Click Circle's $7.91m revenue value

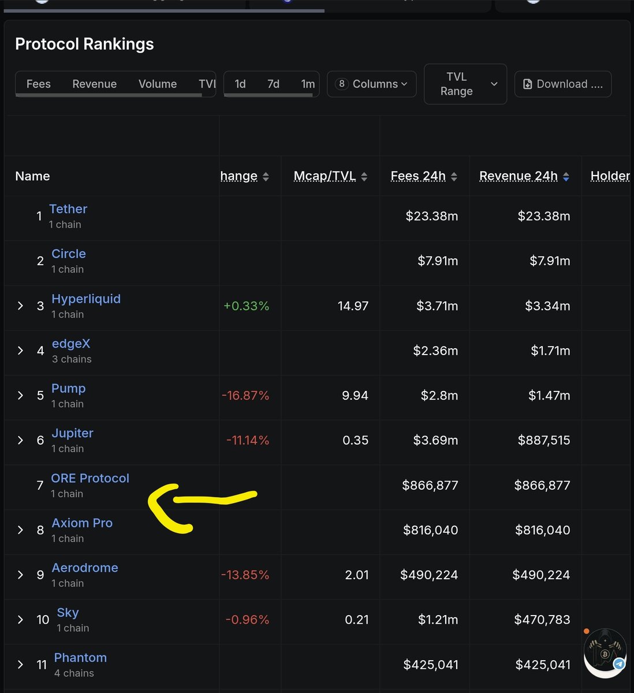pyautogui.click(x=550, y=261)
